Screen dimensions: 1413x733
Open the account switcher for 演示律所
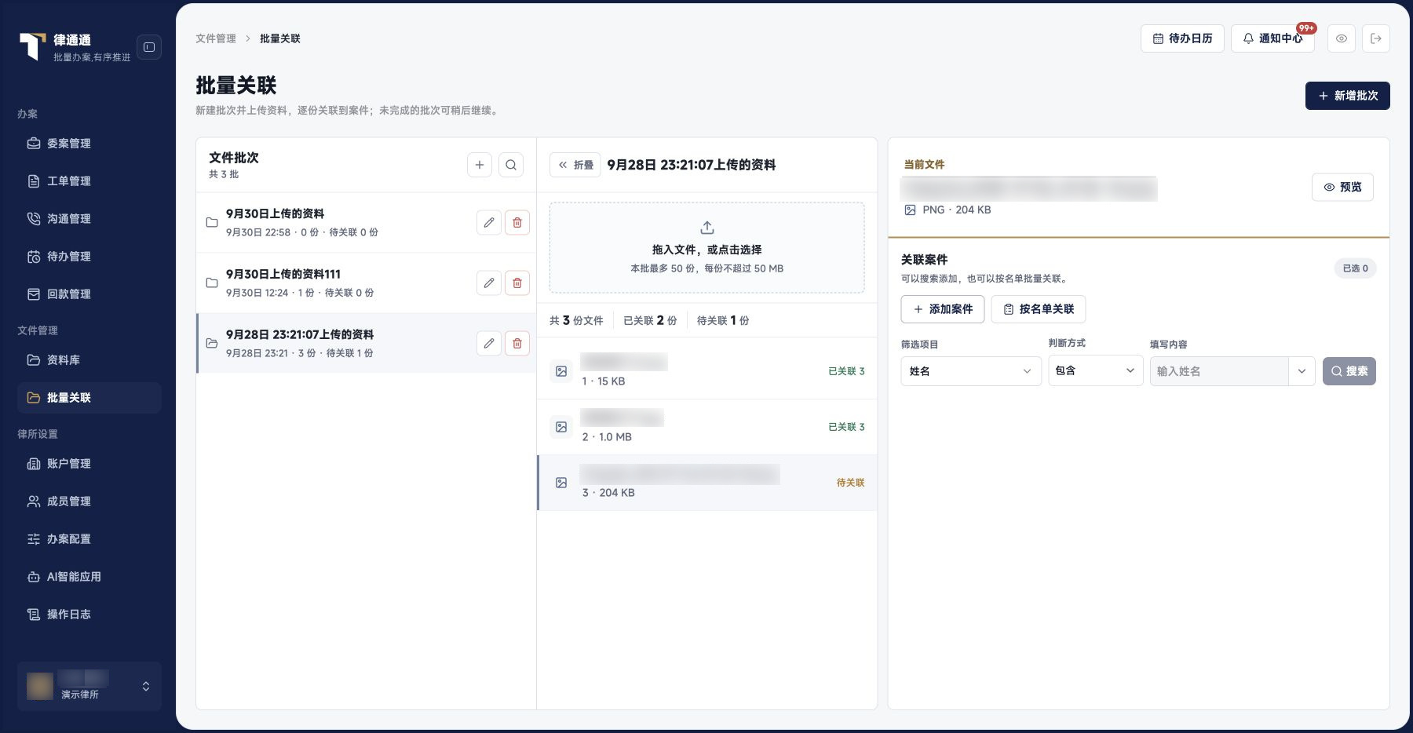tap(89, 686)
